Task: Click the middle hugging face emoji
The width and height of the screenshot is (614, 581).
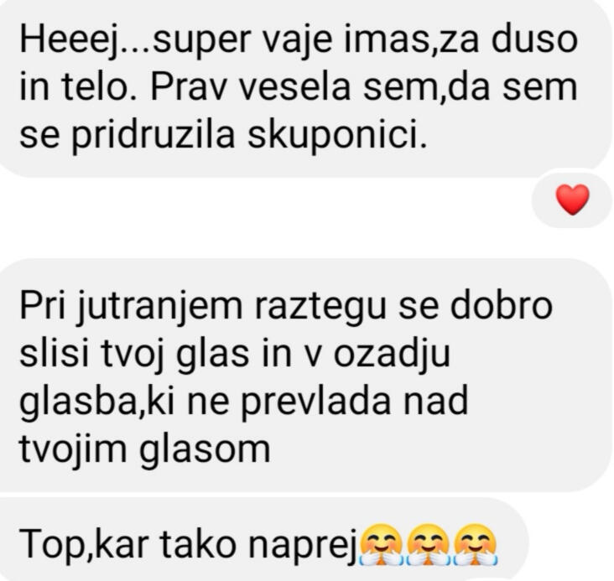Action: coord(428,545)
